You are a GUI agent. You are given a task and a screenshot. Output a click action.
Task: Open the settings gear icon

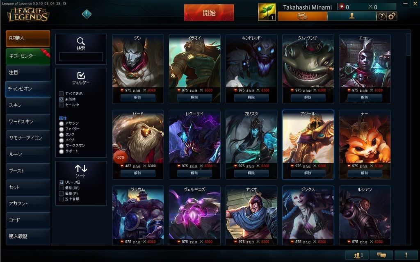coord(392,16)
